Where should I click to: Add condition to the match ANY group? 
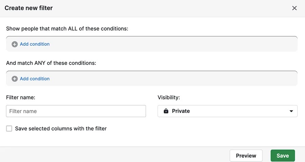[35, 79]
